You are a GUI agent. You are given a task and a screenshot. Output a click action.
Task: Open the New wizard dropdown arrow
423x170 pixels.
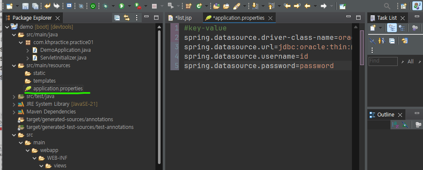[x=17, y=6]
